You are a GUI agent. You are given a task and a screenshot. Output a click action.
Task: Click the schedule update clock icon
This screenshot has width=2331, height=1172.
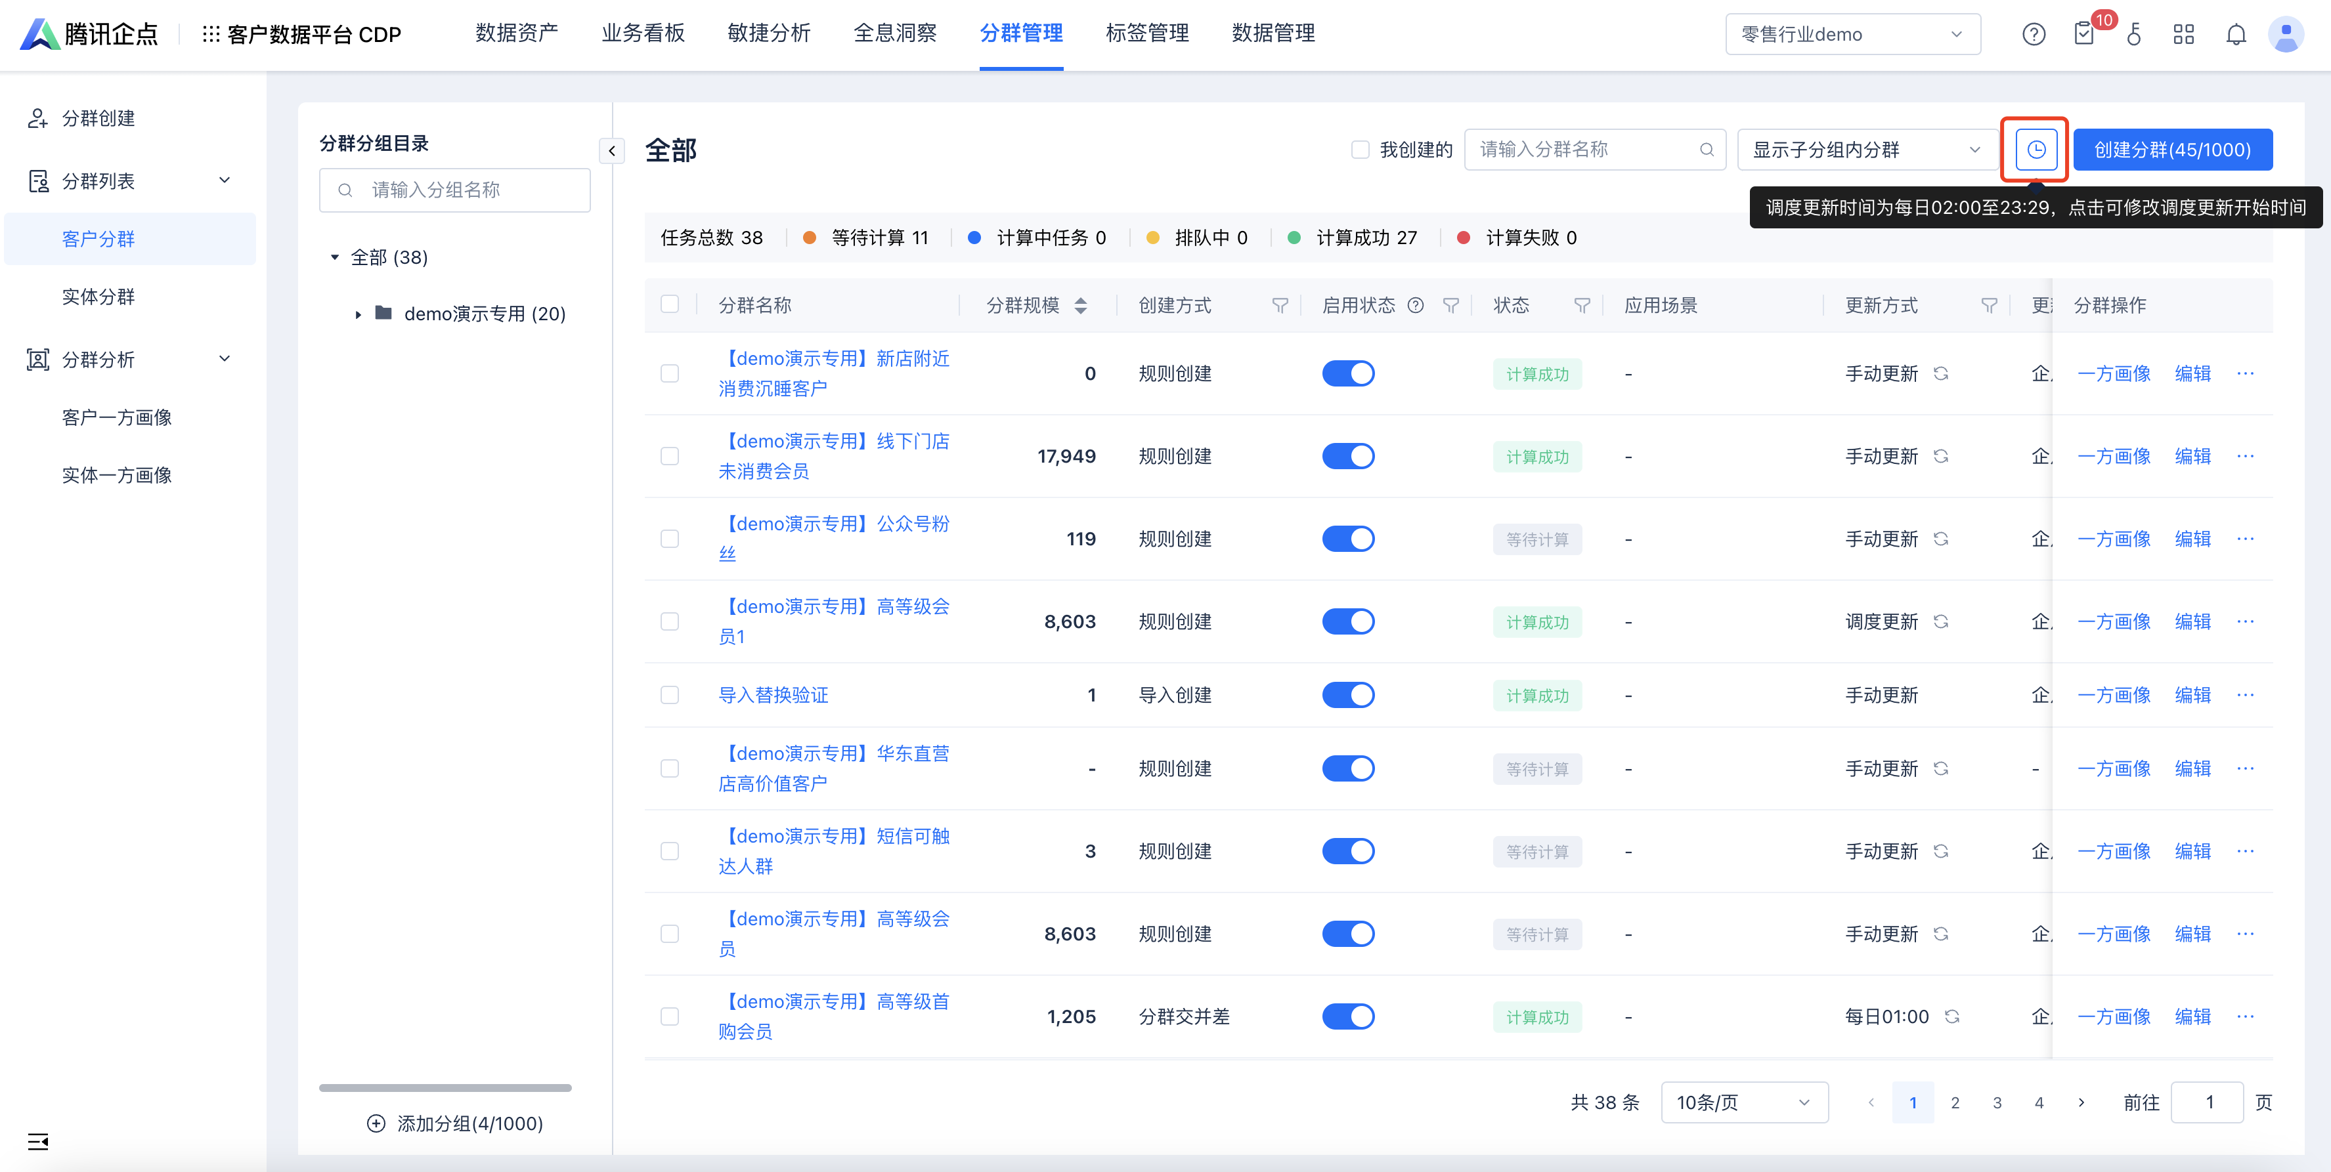click(2036, 149)
